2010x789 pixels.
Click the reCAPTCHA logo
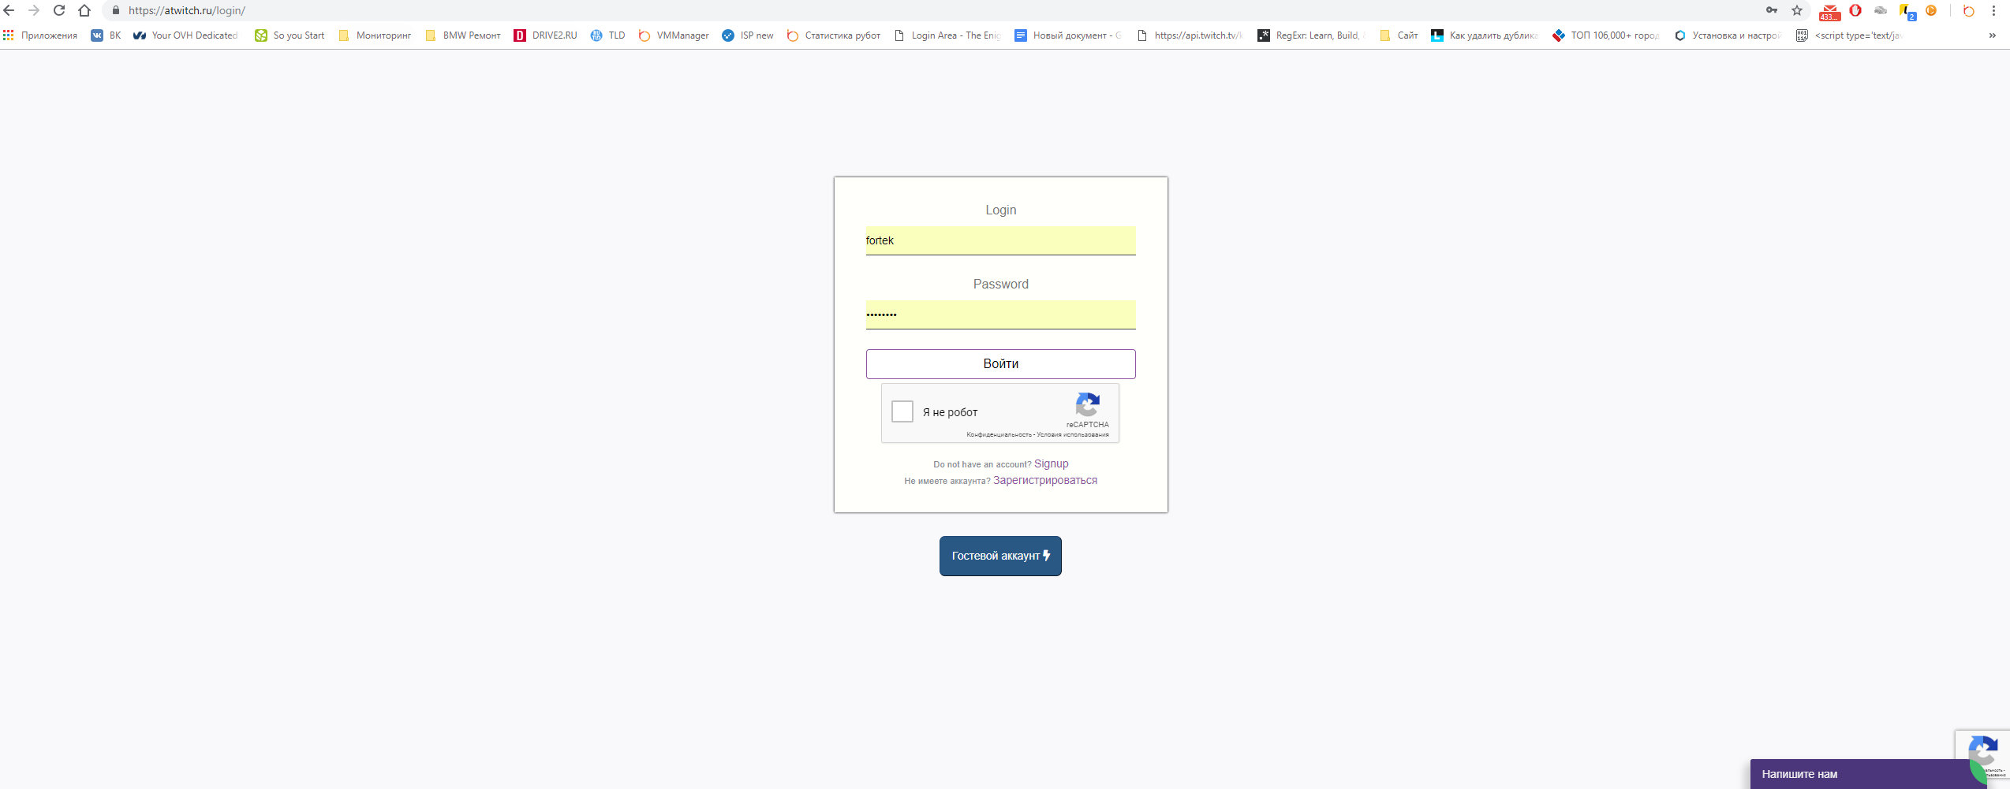click(x=1087, y=405)
